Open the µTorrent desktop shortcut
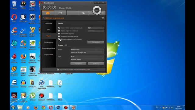 (33, 97)
